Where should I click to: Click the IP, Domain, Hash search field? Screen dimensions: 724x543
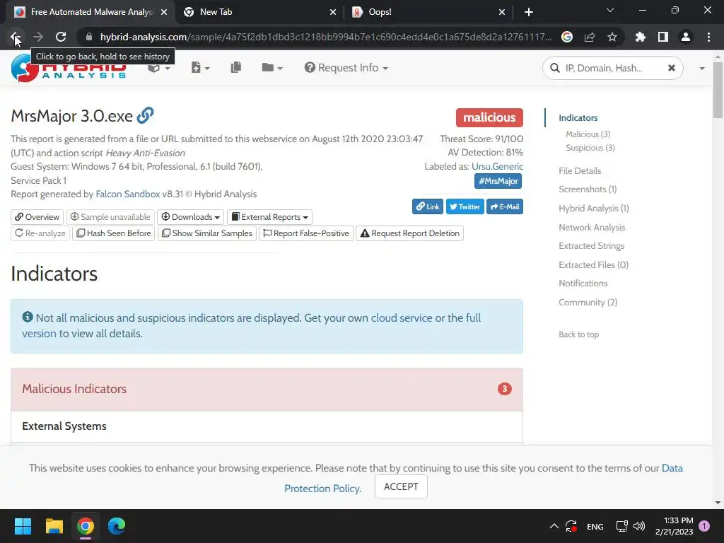coord(612,69)
